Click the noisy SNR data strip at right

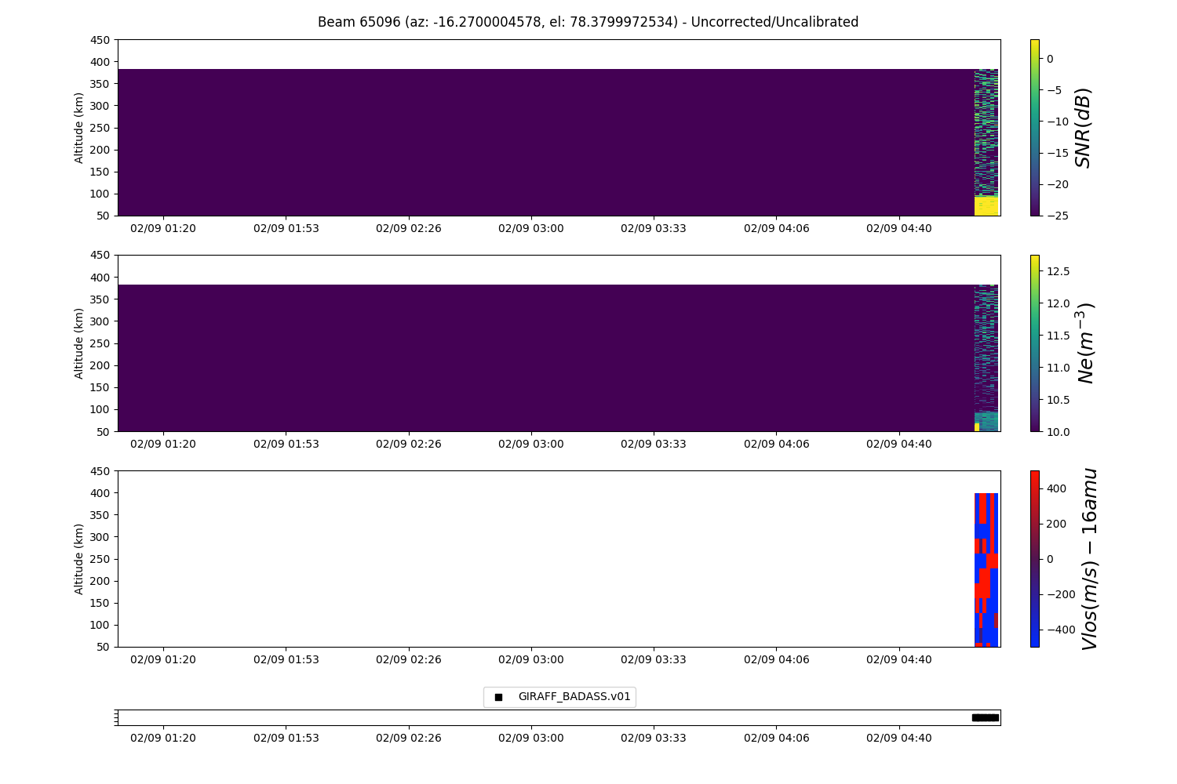coord(986,132)
